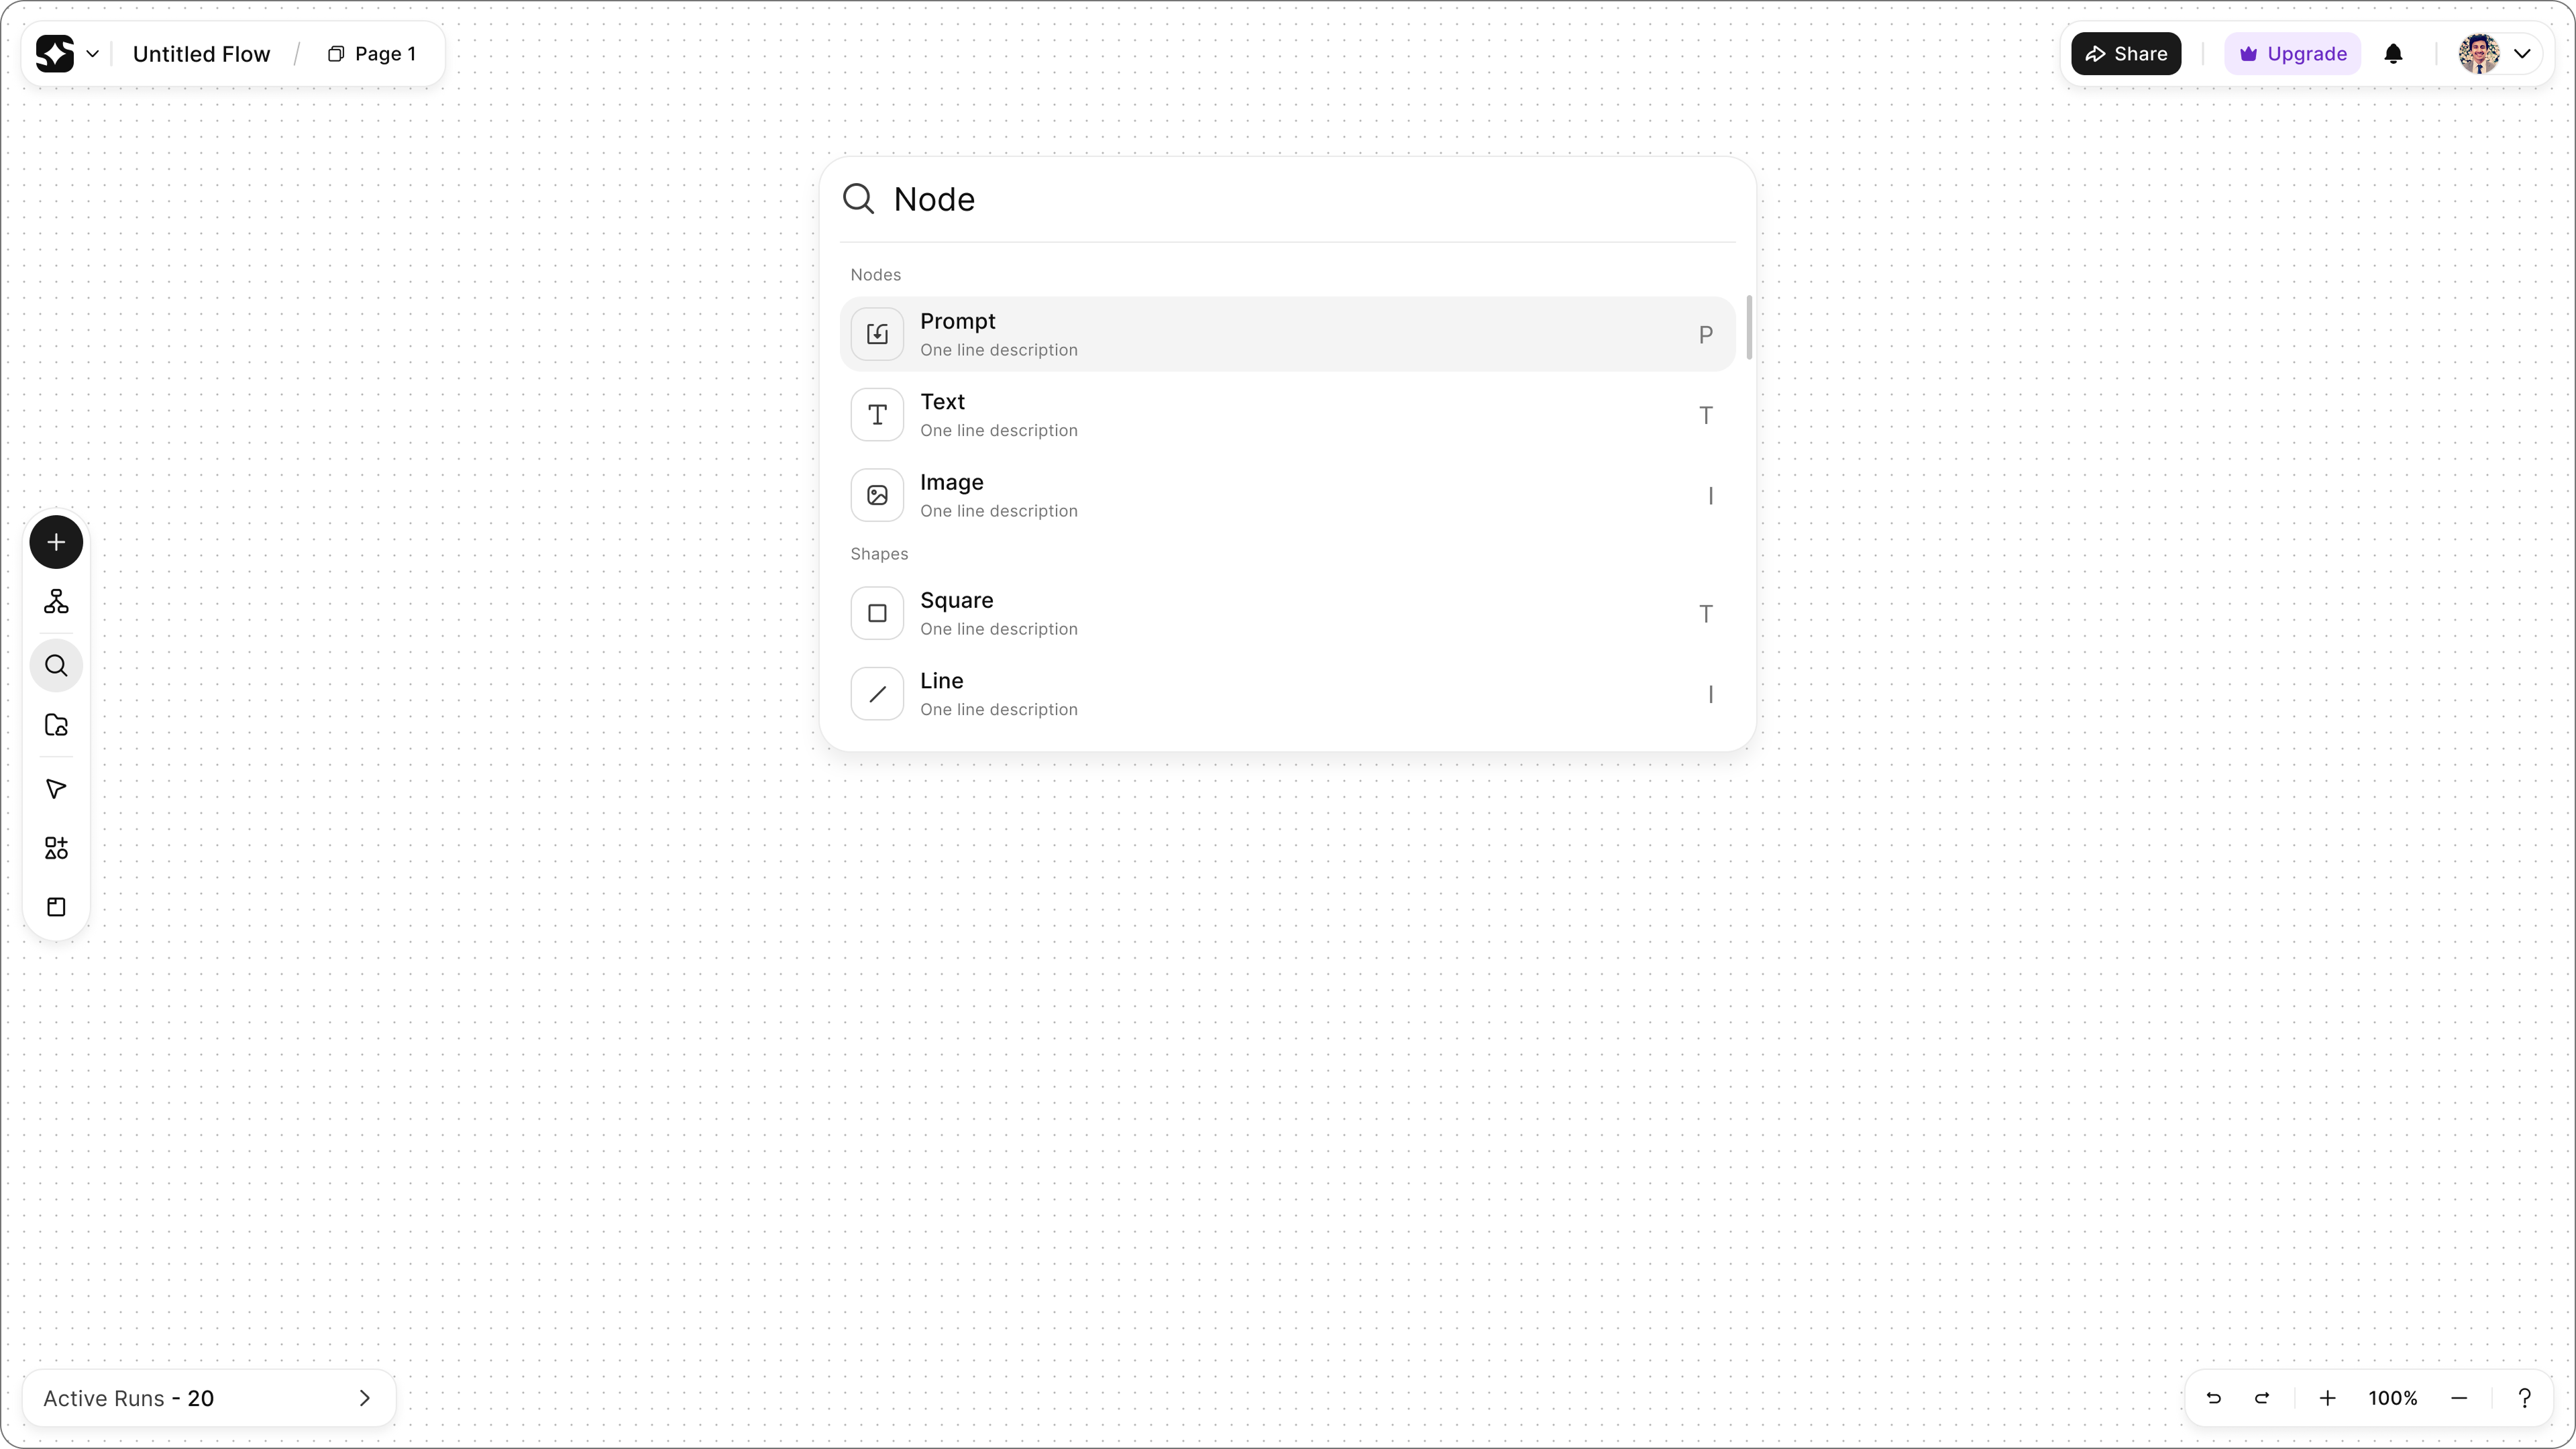Click the redo arrow in zoom toolbar
The height and width of the screenshot is (1449, 2576).
[x=2261, y=1397]
